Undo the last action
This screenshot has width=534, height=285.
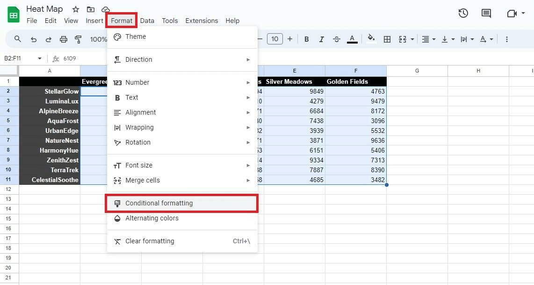[x=33, y=39]
